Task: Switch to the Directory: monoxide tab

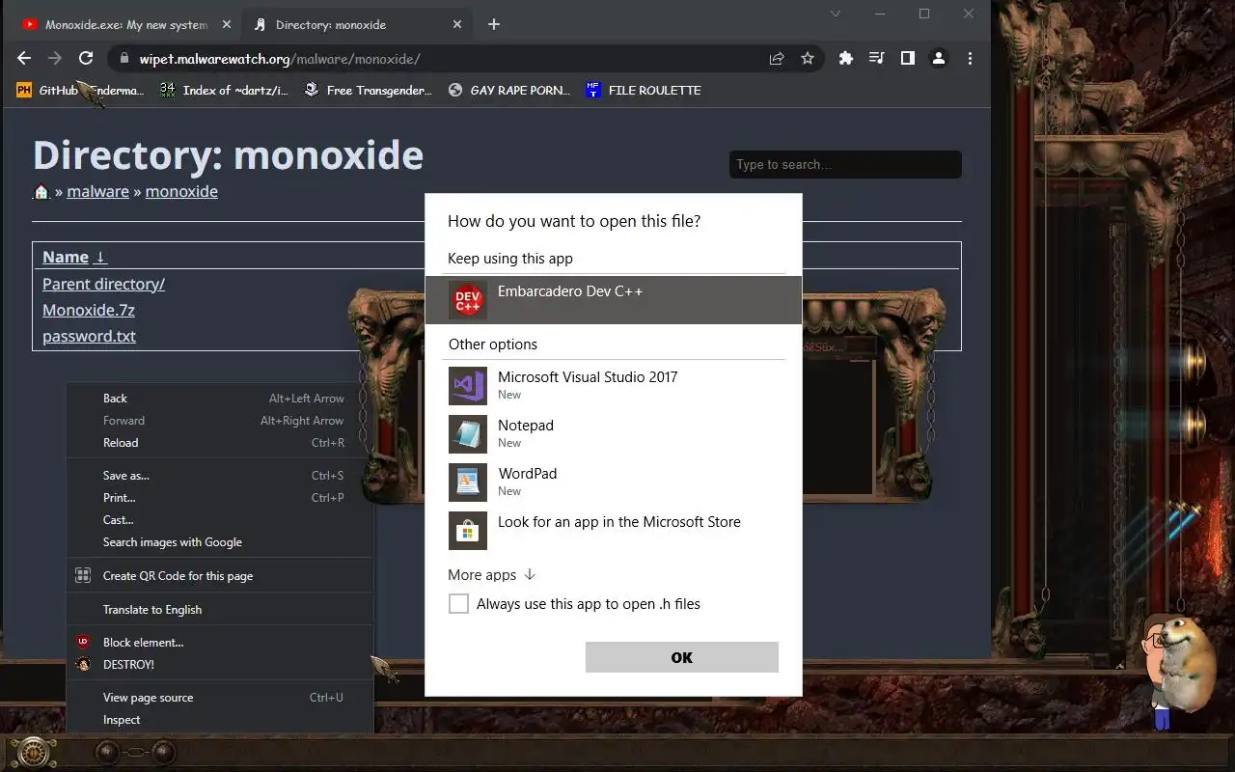Action: click(355, 25)
